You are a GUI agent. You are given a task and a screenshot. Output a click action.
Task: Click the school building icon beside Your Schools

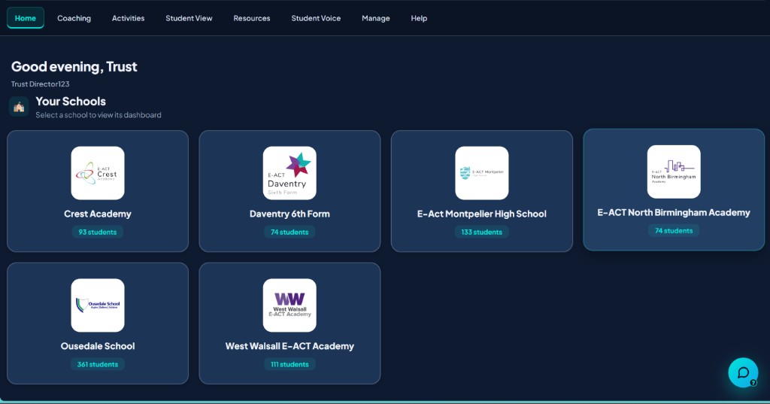pos(19,107)
